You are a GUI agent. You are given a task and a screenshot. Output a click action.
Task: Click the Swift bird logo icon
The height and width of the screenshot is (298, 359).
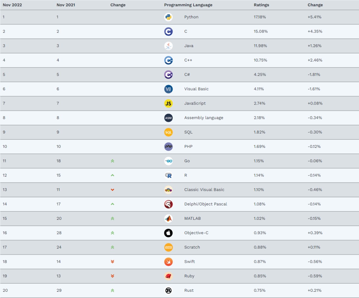tap(168, 262)
